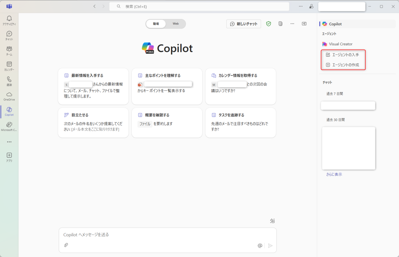Open Teams (チーム) in the sidebar
This screenshot has width=399, height=257.
click(x=9, y=51)
